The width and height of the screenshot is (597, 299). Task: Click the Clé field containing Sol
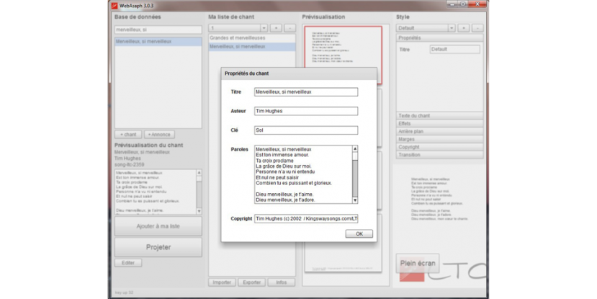coord(306,130)
